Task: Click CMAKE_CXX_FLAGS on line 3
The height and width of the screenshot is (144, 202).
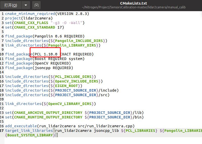Action: pyautogui.click(x=31, y=23)
